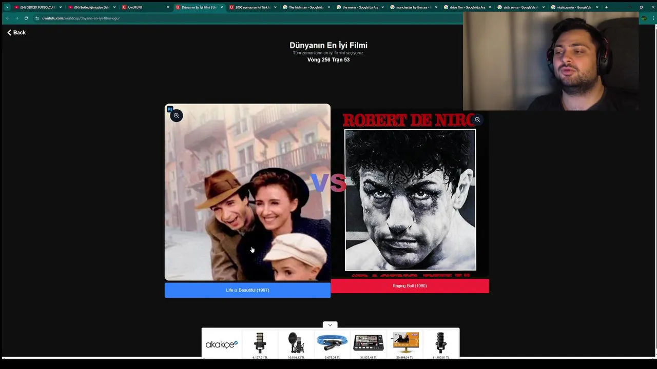Select the Life is Beautiful movie image
Screen dimensions: 657x369
click(247, 193)
